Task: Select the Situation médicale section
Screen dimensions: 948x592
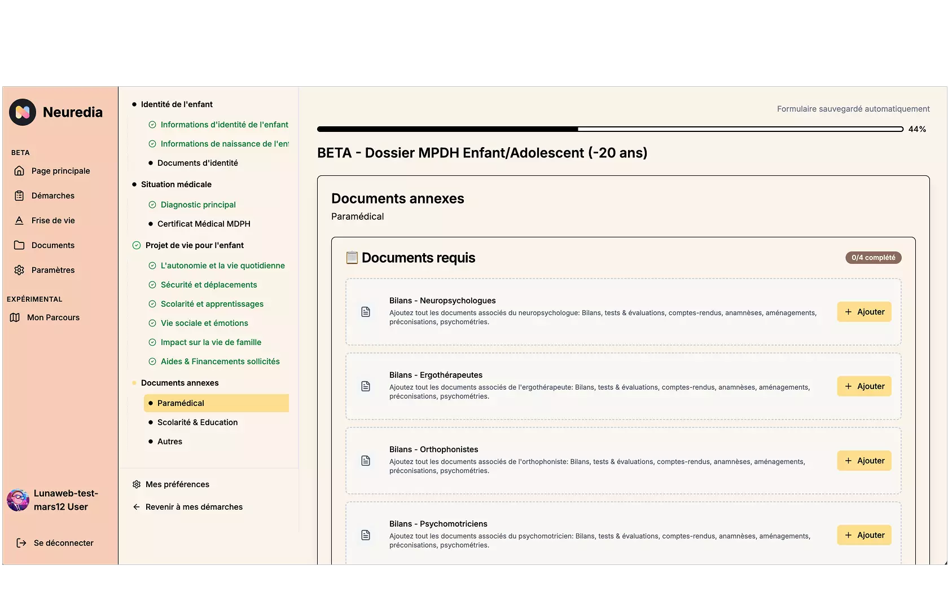Action: click(176, 184)
